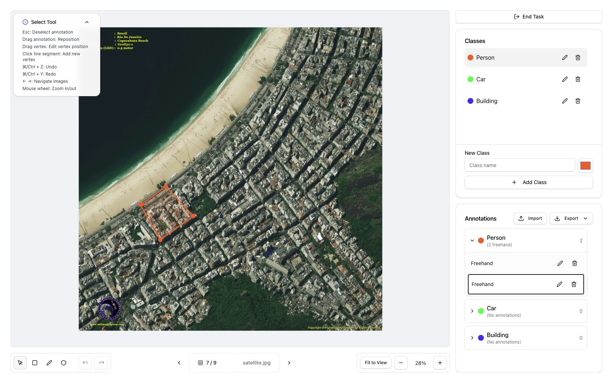Delete the Person class
Screen dimensions: 613x383
578,58
